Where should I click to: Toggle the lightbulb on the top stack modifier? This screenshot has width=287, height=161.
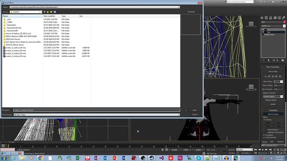tap(263, 30)
